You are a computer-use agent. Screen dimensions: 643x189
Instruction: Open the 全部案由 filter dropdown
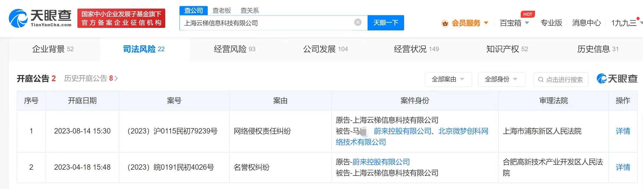pos(448,79)
